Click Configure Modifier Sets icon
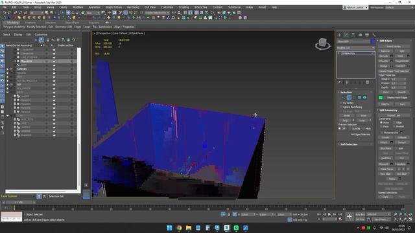This screenshot has width=415, height=233. tap(368, 82)
